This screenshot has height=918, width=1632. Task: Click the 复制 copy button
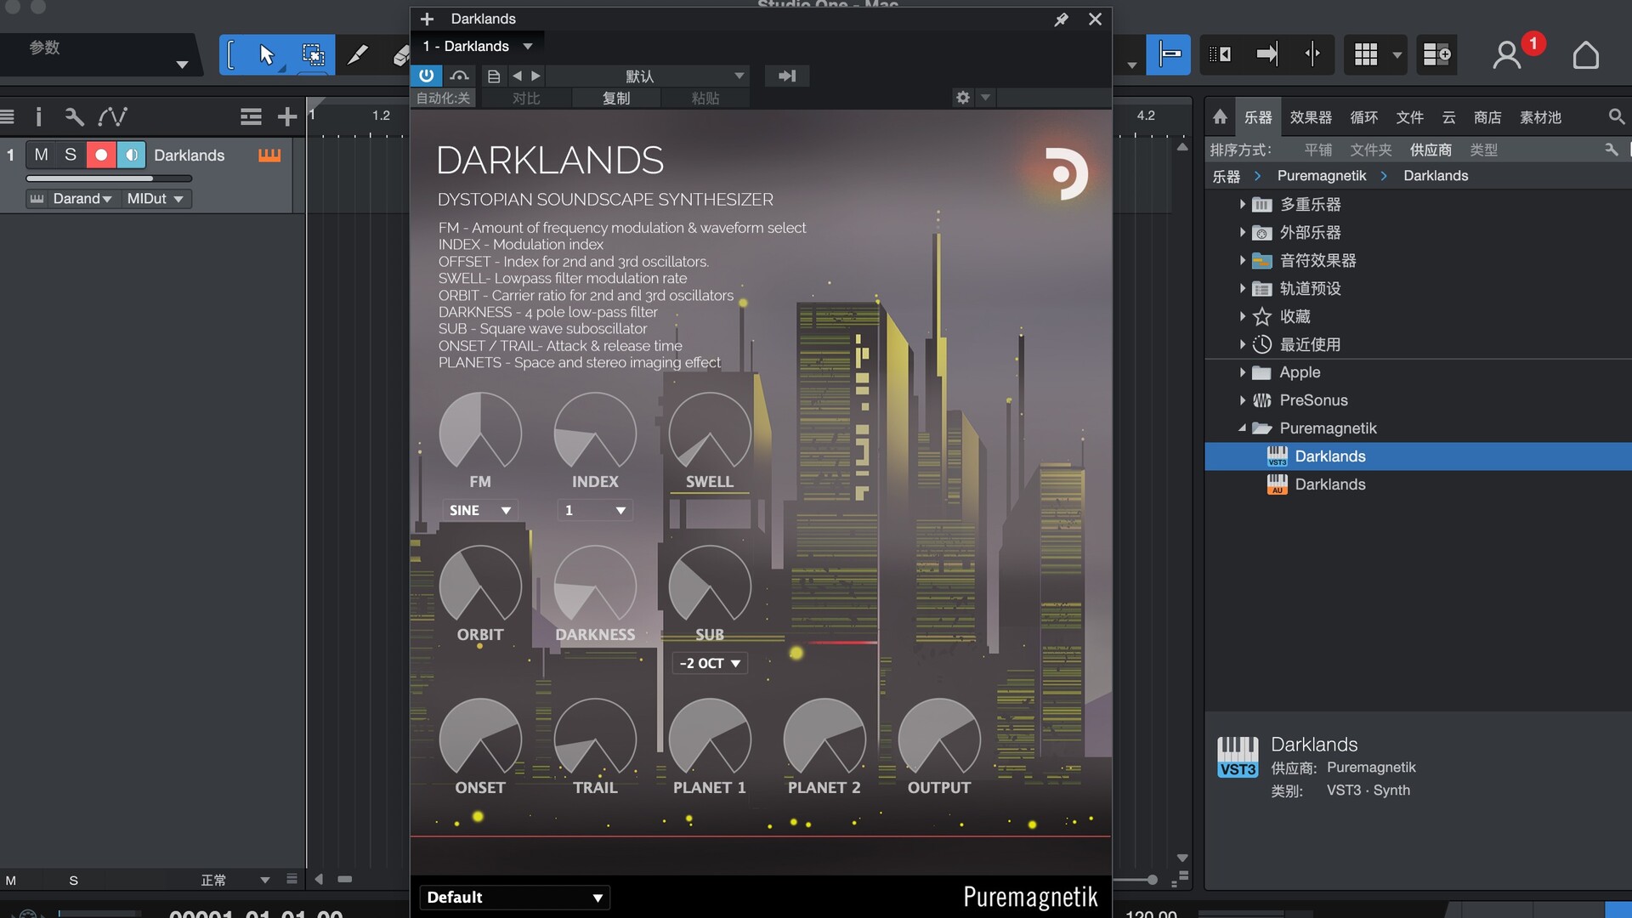point(616,98)
